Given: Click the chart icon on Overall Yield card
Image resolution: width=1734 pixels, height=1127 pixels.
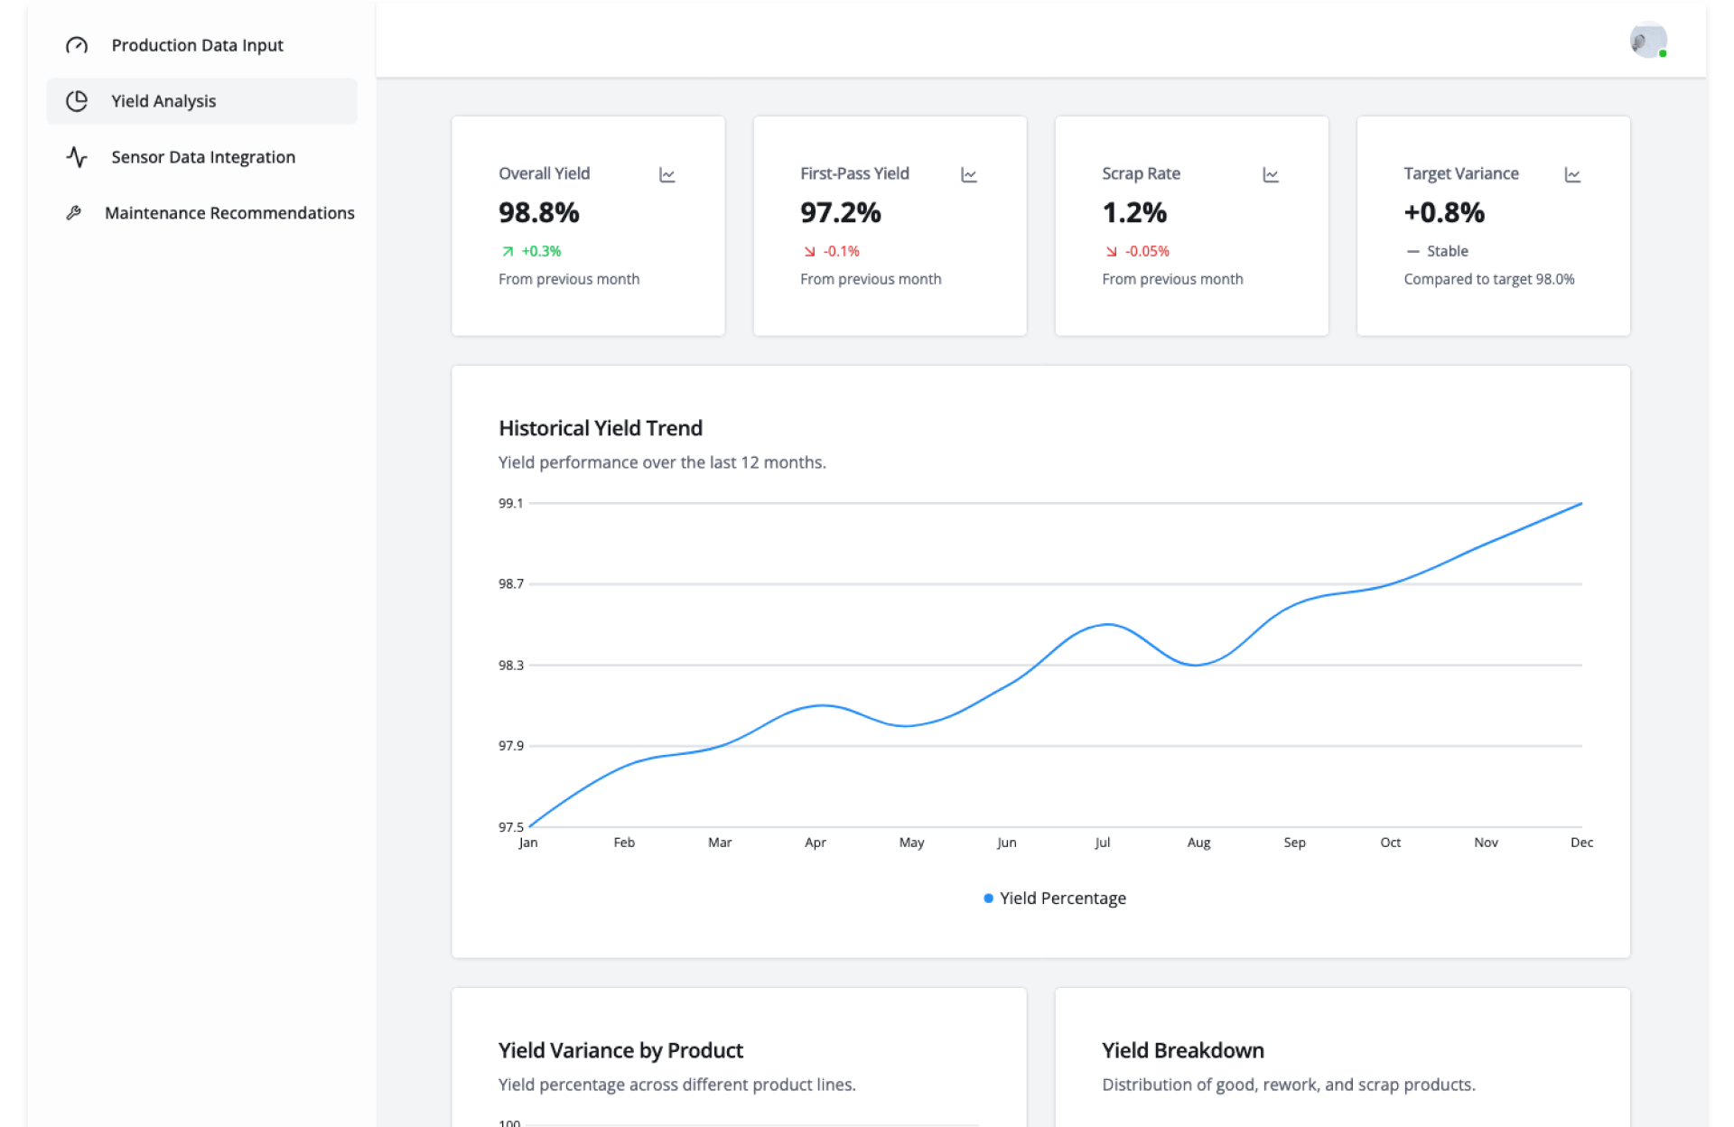Looking at the screenshot, I should 667,174.
